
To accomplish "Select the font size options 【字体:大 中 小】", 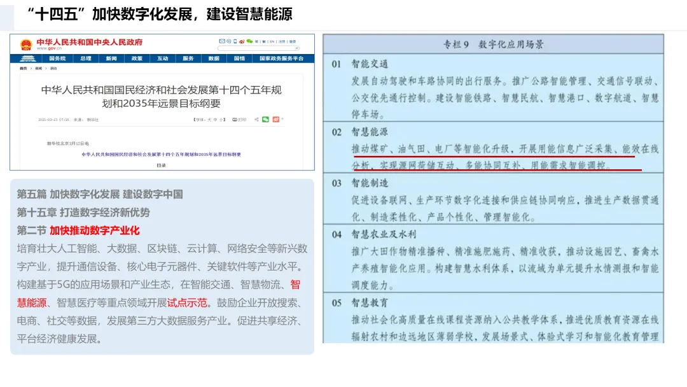I will click(209, 120).
